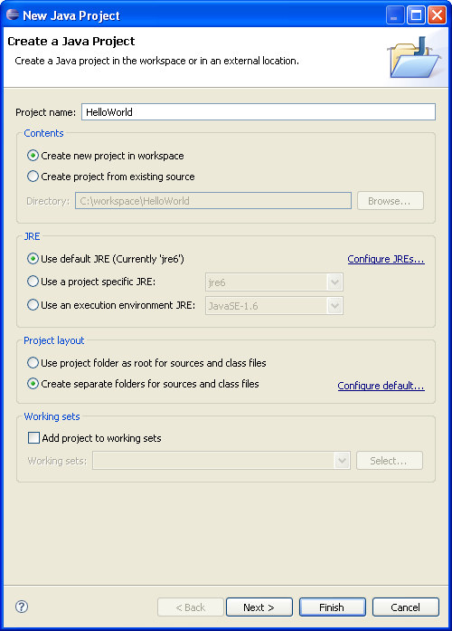The width and height of the screenshot is (452, 631).
Task: Click the Java project folder wizard icon
Action: point(414,58)
